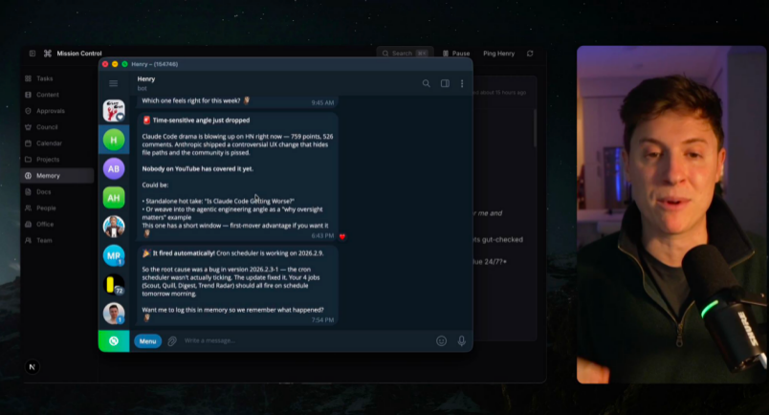Screen dimensions: 769x415
Task: Open the emoji picker
Action: [441, 341]
